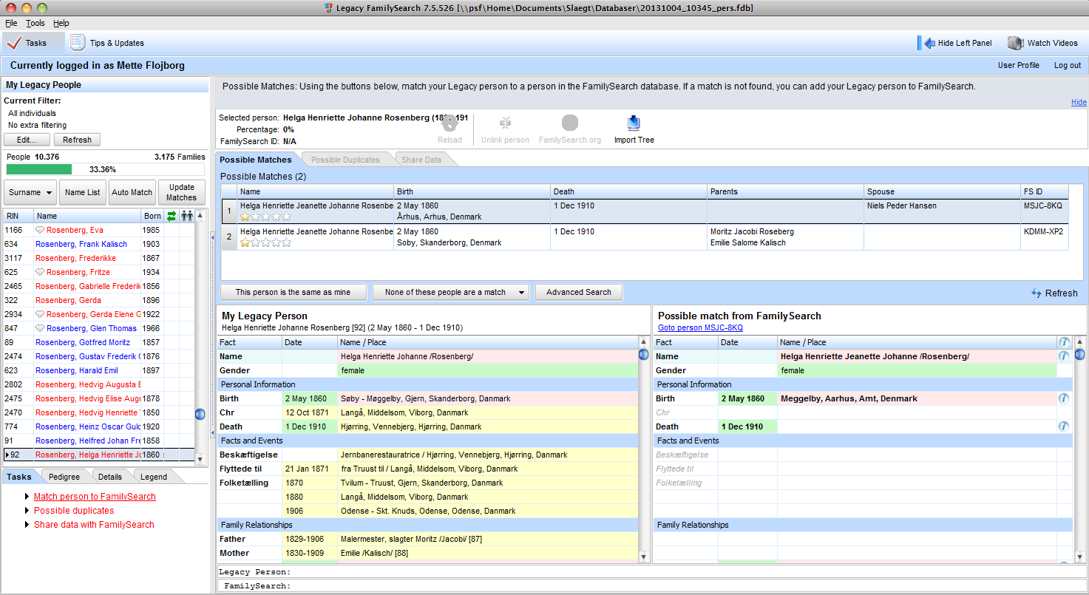Click the RIN column header
The width and height of the screenshot is (1089, 595).
tap(18, 216)
